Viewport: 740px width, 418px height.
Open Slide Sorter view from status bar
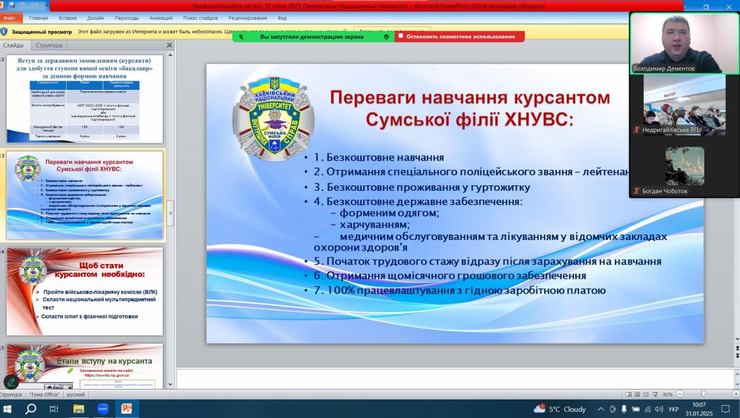[x=636, y=394]
